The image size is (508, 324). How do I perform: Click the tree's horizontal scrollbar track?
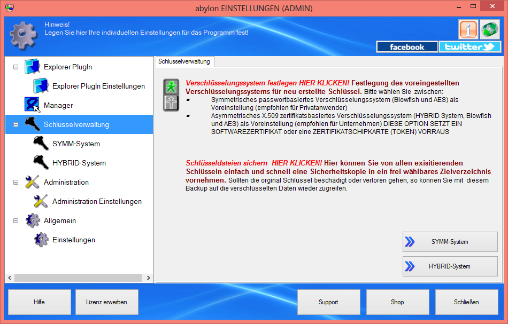(78, 278)
